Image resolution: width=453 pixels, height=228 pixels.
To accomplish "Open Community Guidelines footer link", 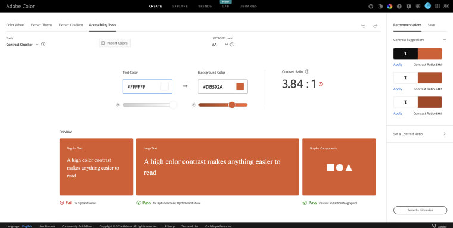I will (x=77, y=226).
